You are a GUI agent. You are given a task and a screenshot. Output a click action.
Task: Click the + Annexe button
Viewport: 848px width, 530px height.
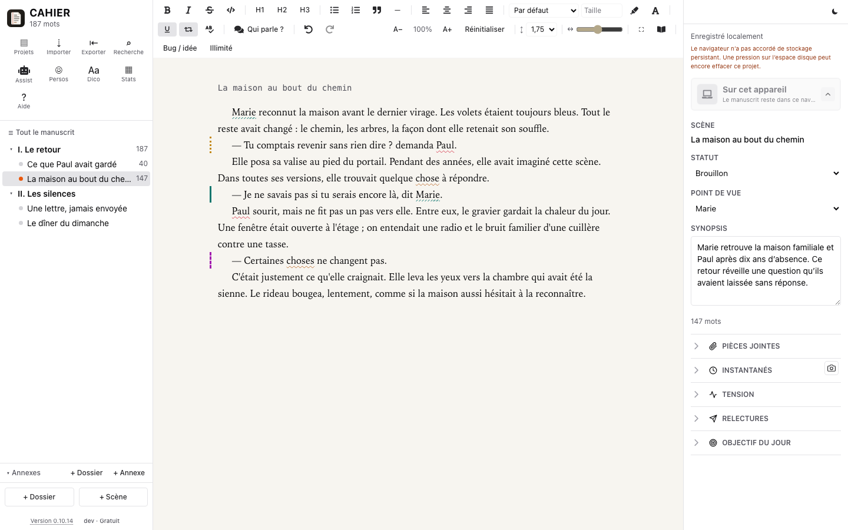129,473
